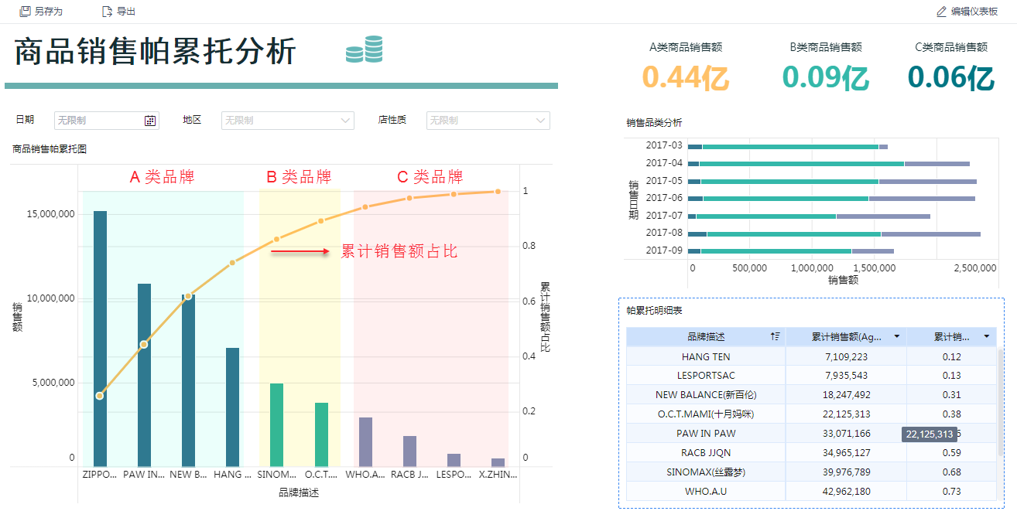Click 编辑仪表板 edit dashboard button
This screenshot has height=511, width=1017.
[x=967, y=12]
